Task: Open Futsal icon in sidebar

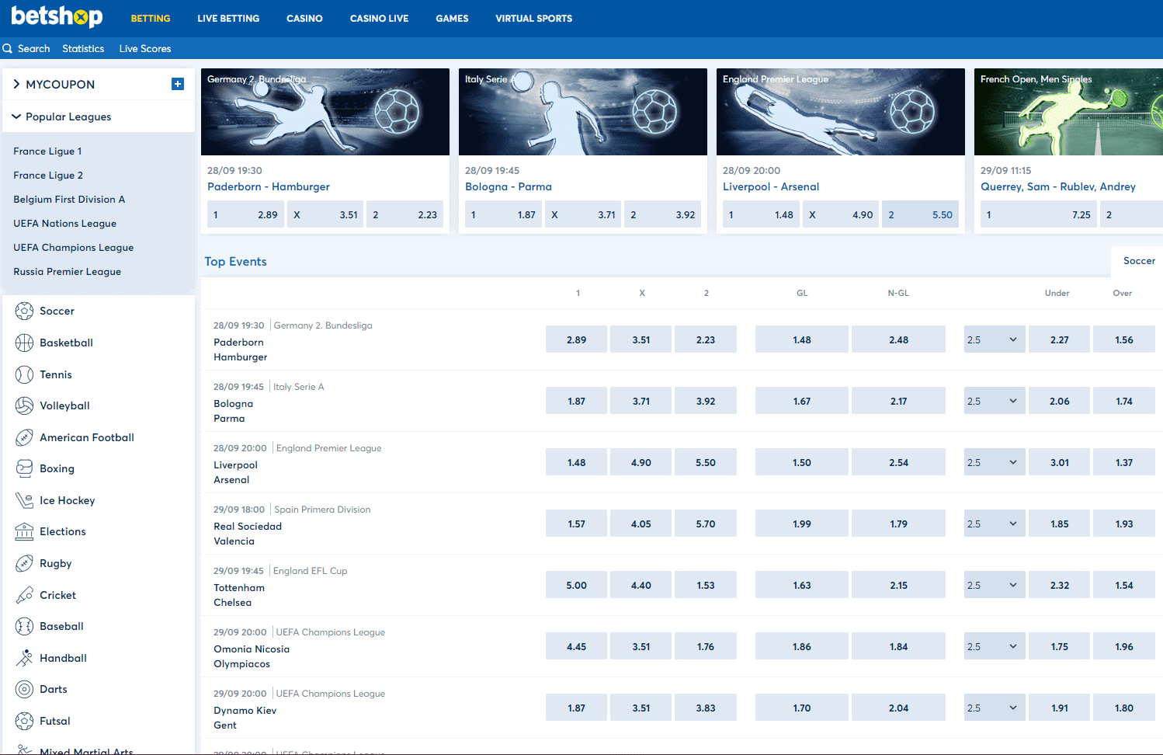Action: pos(24,721)
